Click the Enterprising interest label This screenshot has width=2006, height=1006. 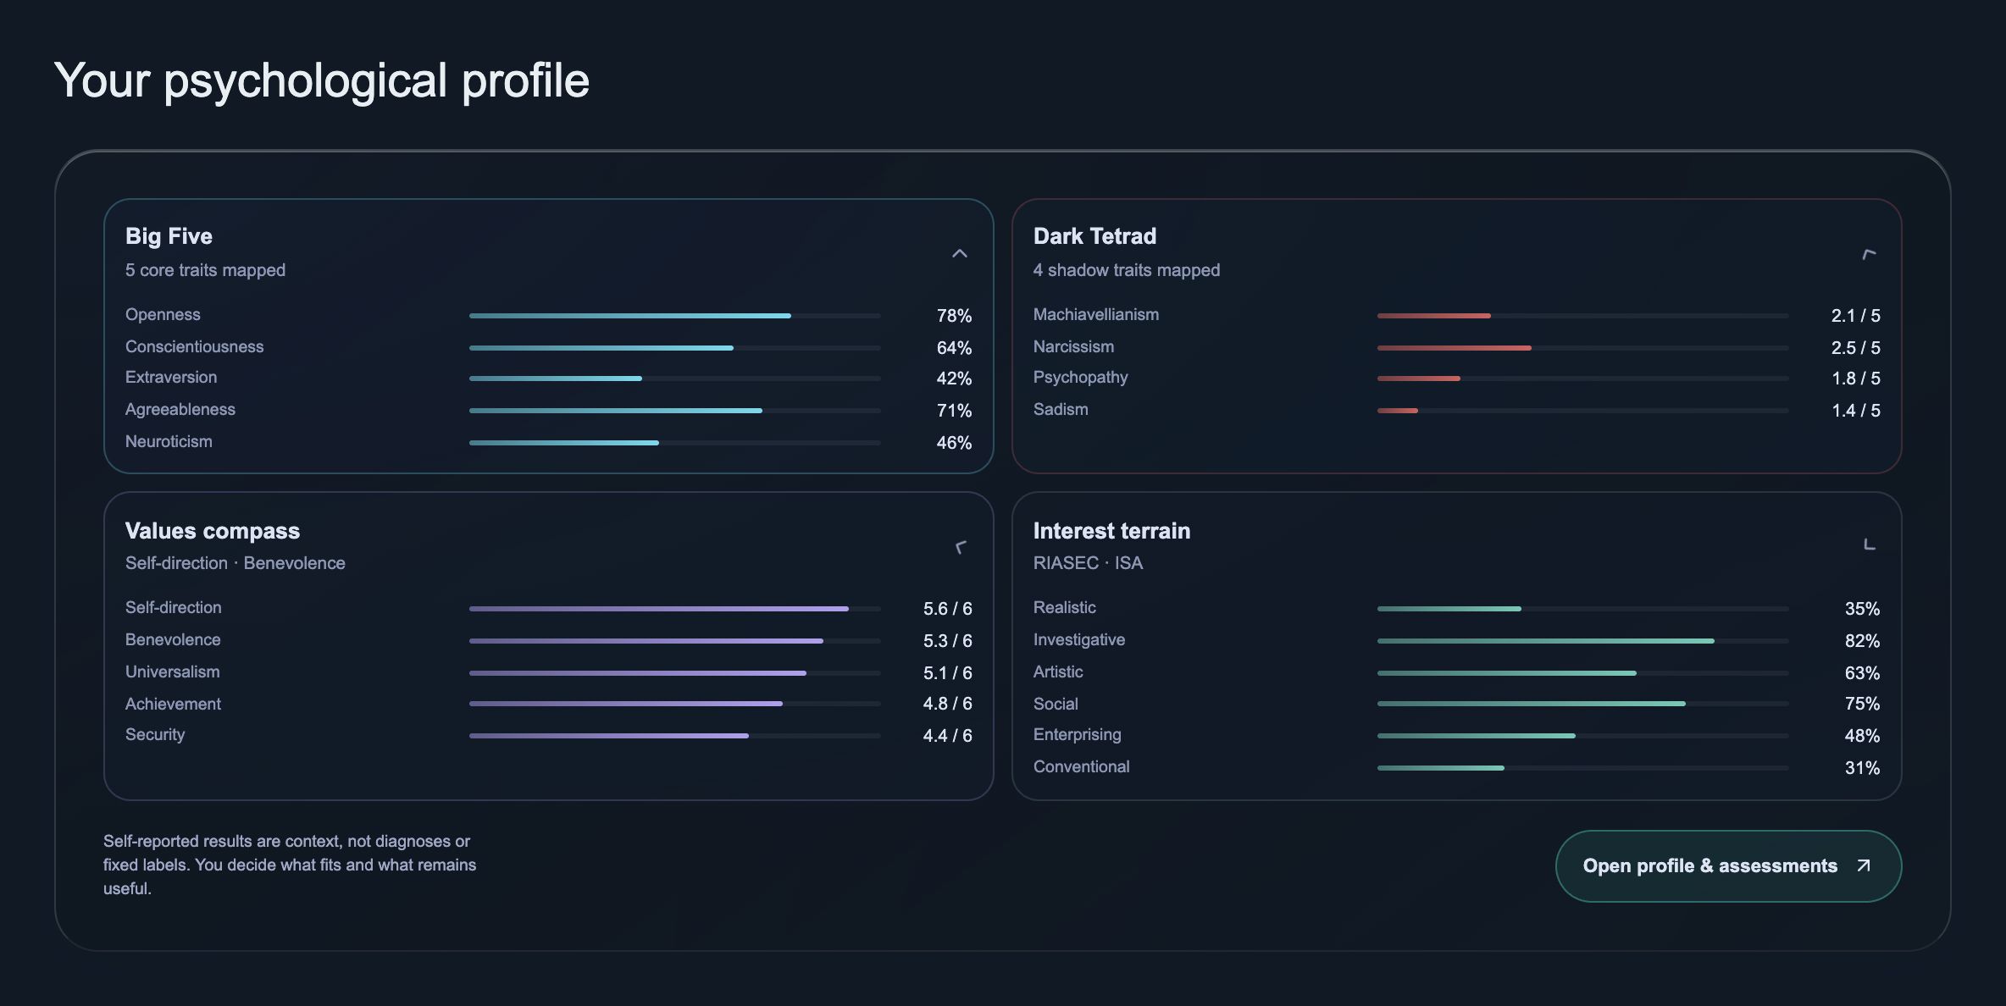coord(1077,734)
